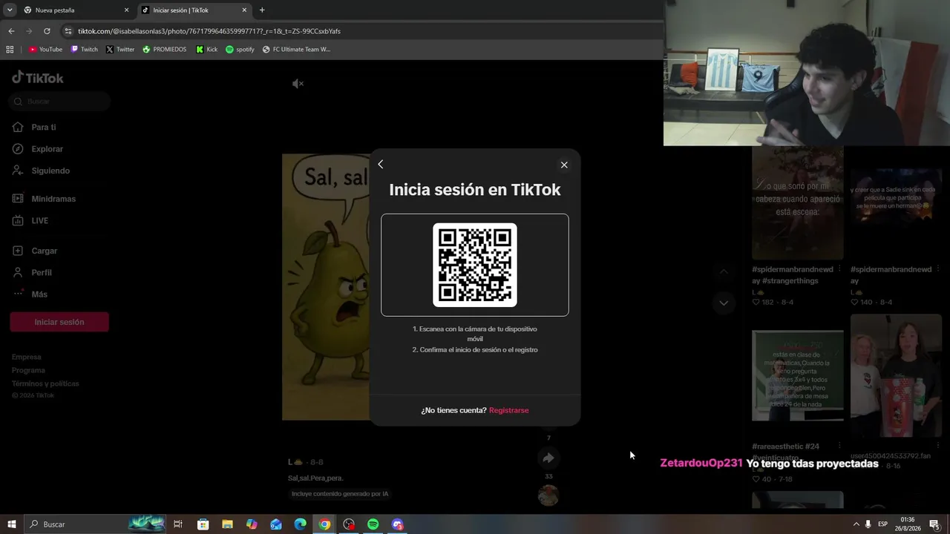Open the Twitch bookmark
This screenshot has width=950, height=534.
coord(84,50)
